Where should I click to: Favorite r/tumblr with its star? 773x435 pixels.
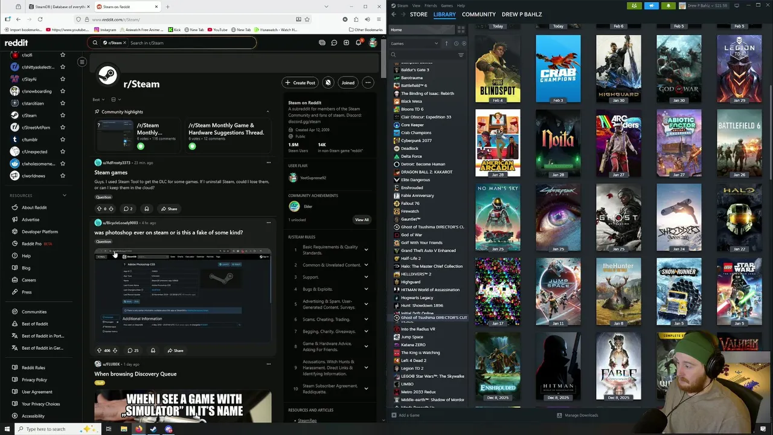click(x=62, y=140)
